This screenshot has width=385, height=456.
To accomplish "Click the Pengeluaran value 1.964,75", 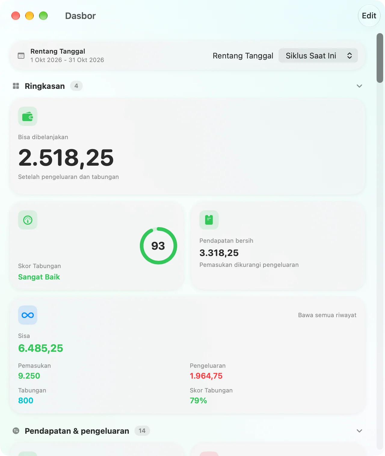I will pyautogui.click(x=206, y=376).
